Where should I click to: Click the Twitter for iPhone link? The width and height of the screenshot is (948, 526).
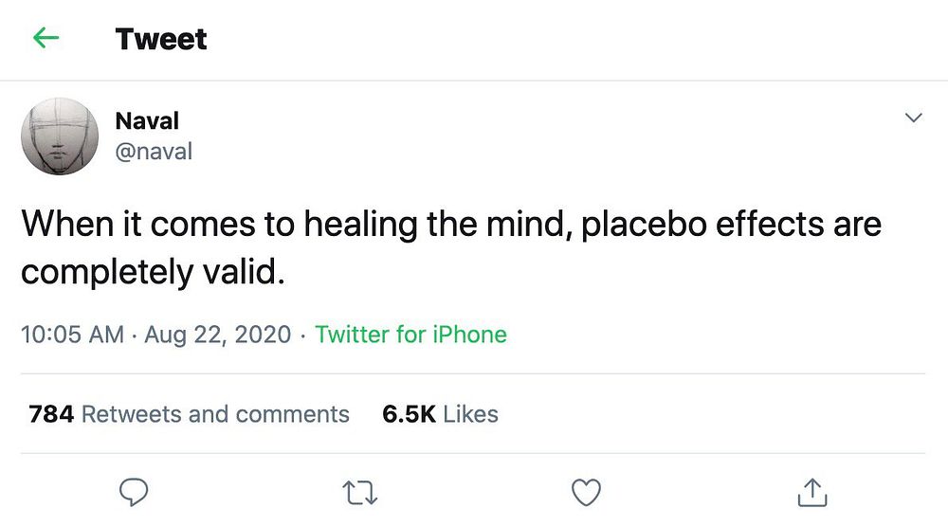click(x=410, y=335)
